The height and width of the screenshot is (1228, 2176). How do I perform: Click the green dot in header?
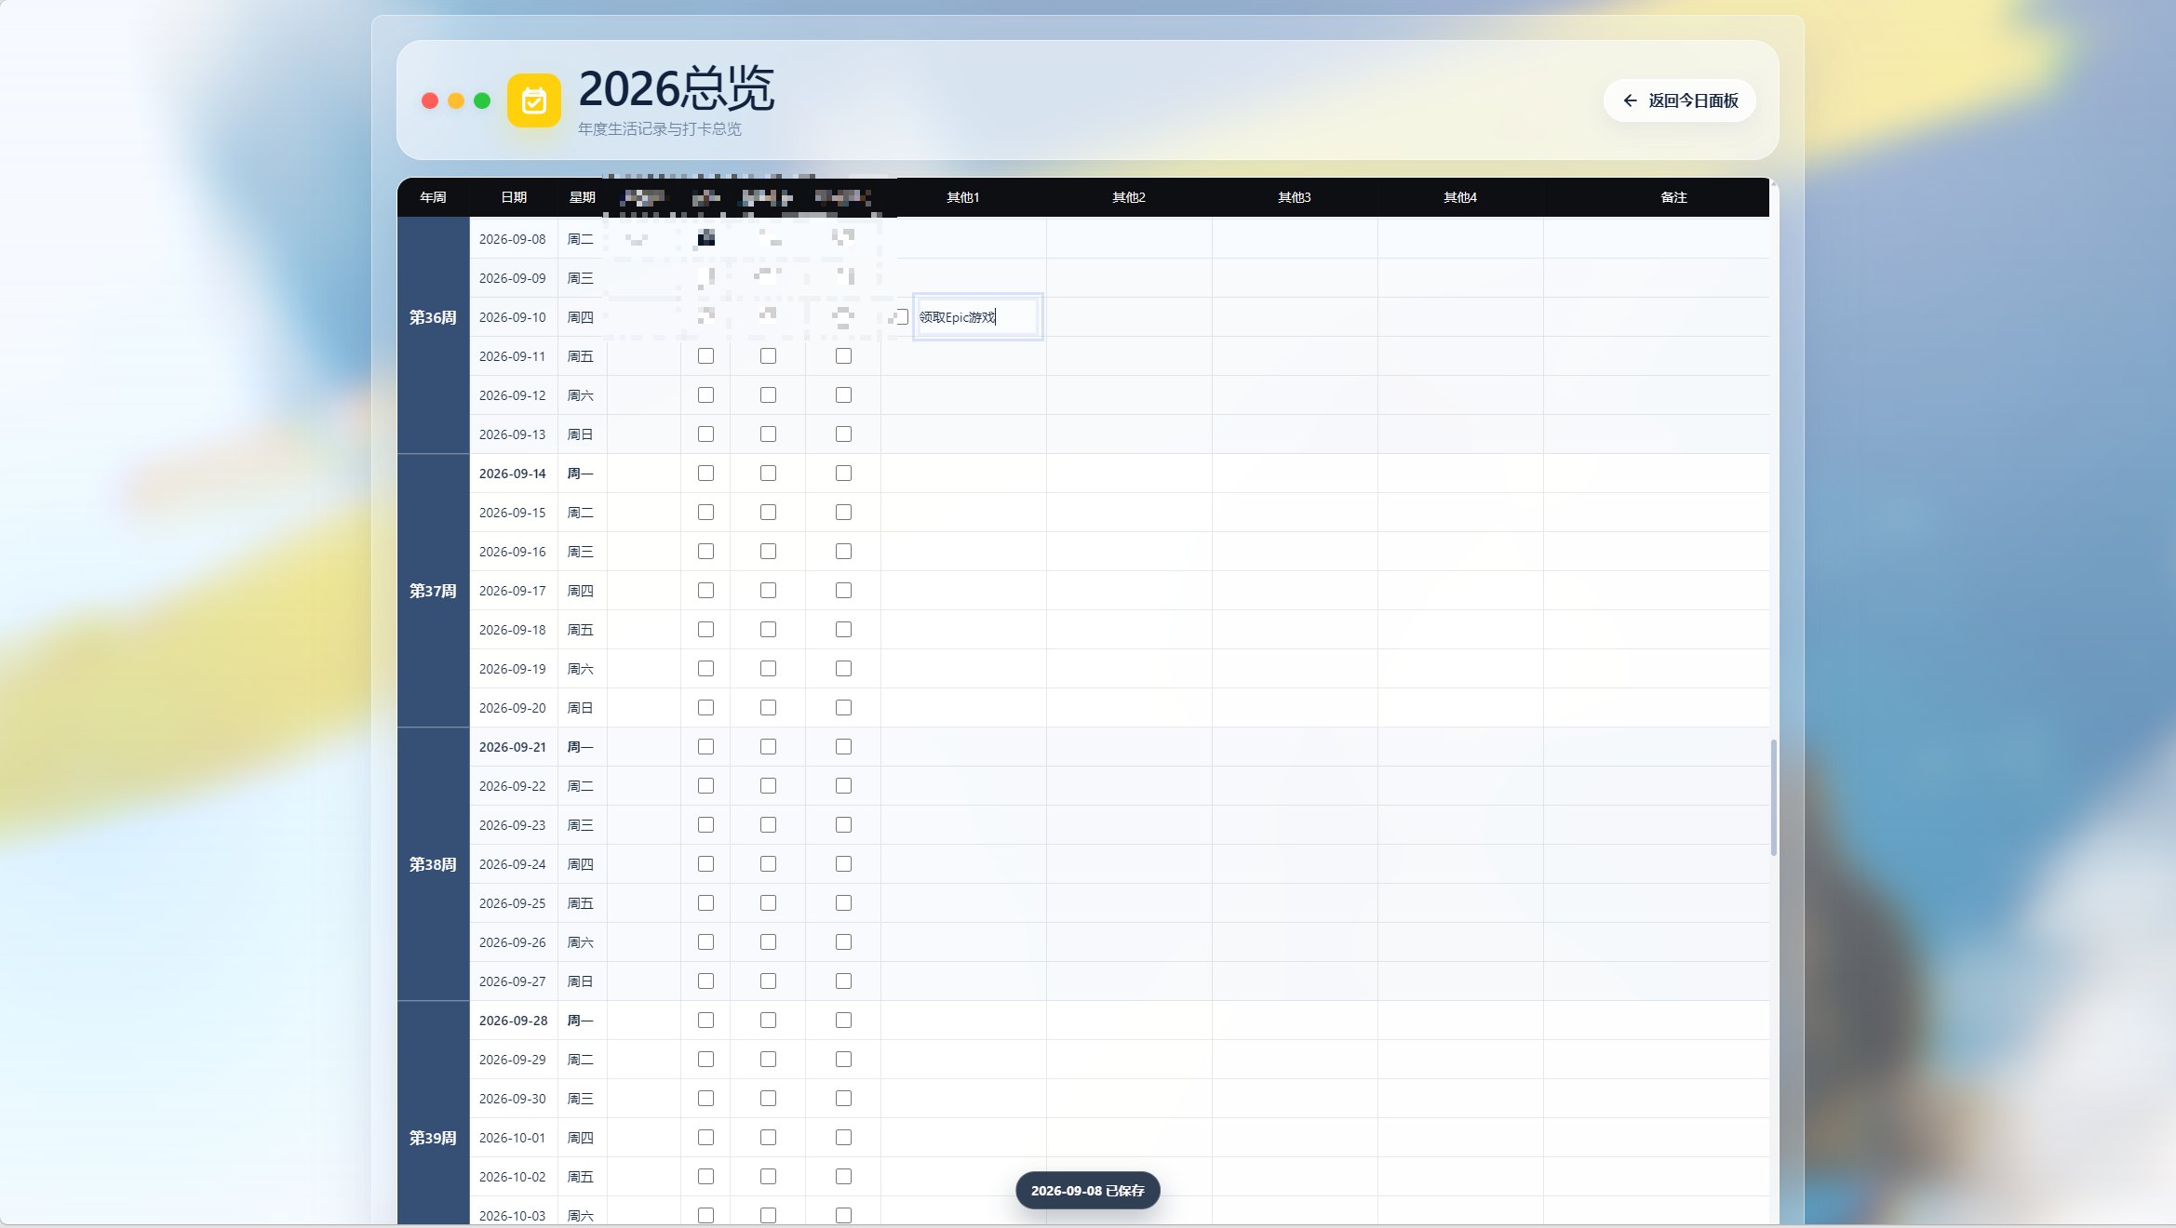point(482,100)
